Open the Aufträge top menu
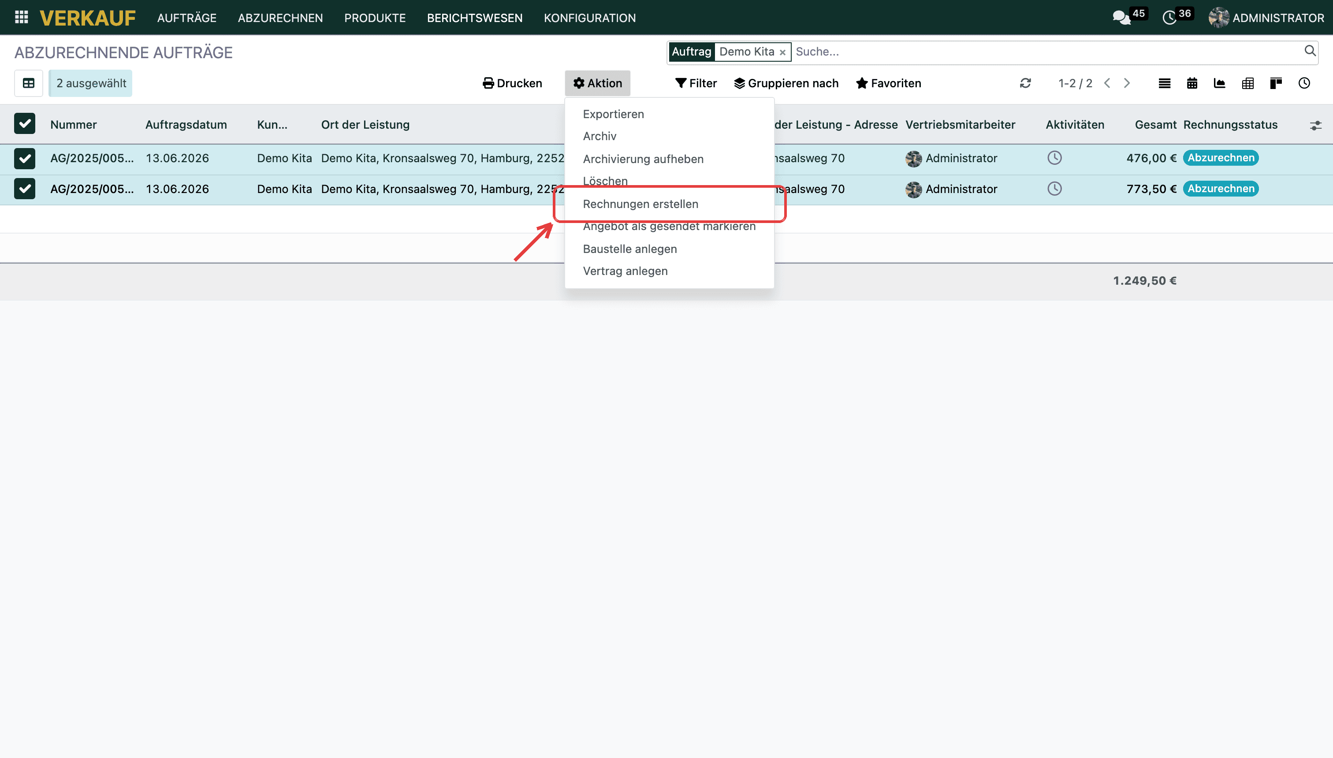 (186, 18)
